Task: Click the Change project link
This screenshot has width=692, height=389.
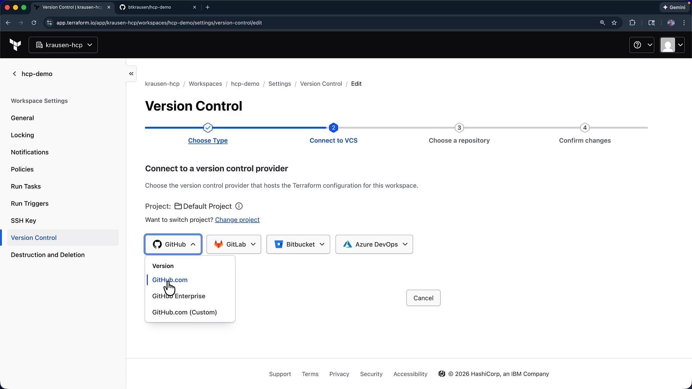Action: click(237, 220)
